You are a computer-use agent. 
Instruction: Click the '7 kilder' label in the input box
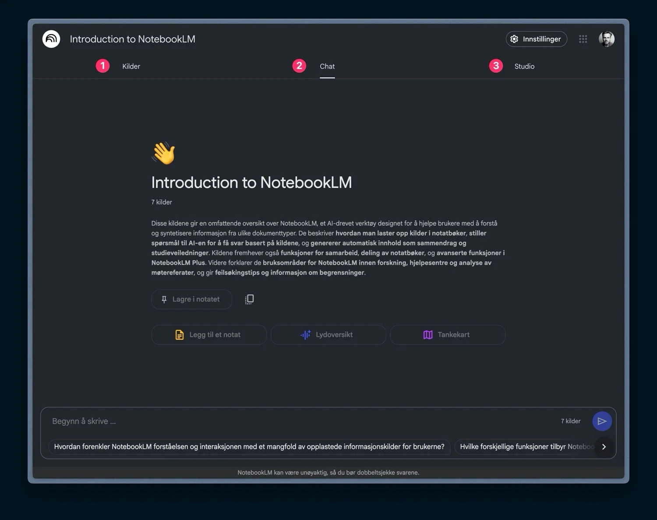(x=571, y=421)
